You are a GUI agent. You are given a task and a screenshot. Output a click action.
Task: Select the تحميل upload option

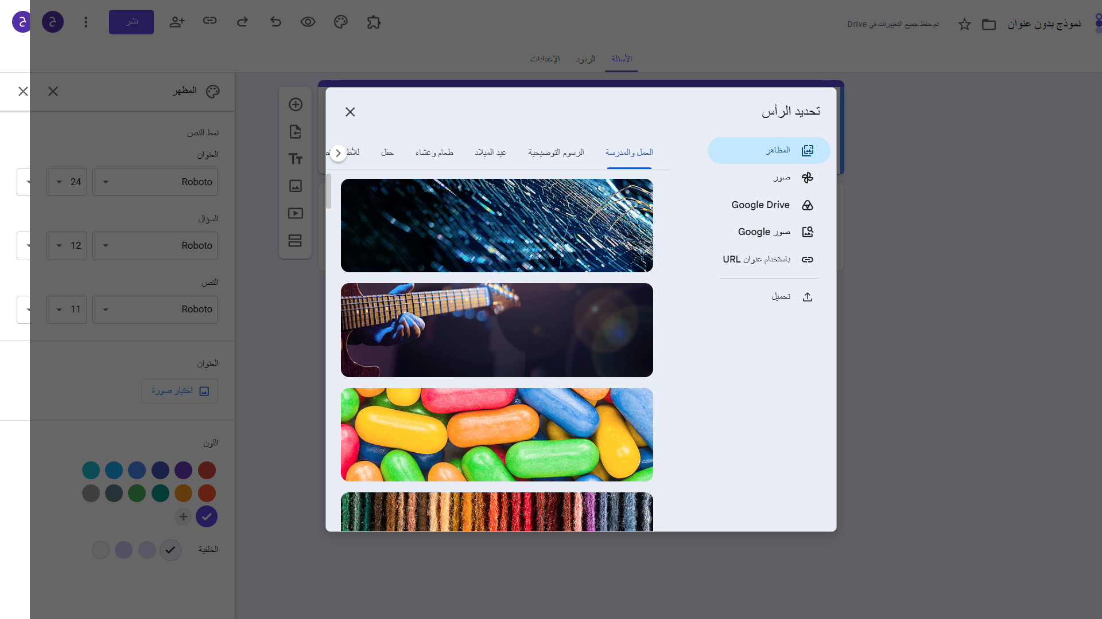point(769,297)
